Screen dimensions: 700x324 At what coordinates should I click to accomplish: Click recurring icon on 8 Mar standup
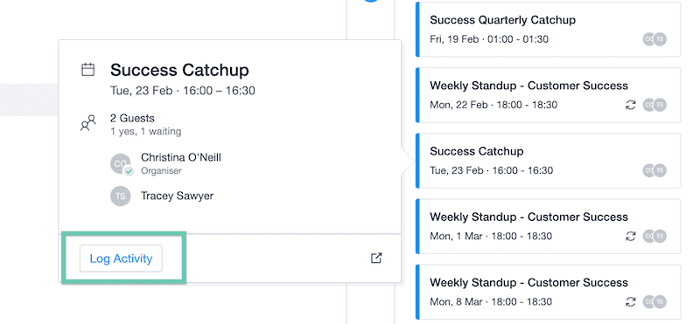630,301
